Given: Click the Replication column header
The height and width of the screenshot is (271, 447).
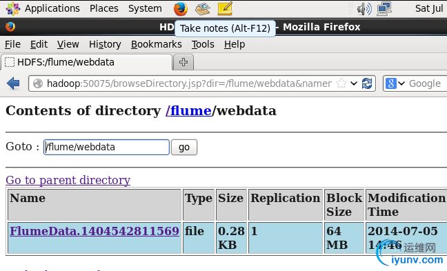Looking at the screenshot, I should click(x=286, y=205).
